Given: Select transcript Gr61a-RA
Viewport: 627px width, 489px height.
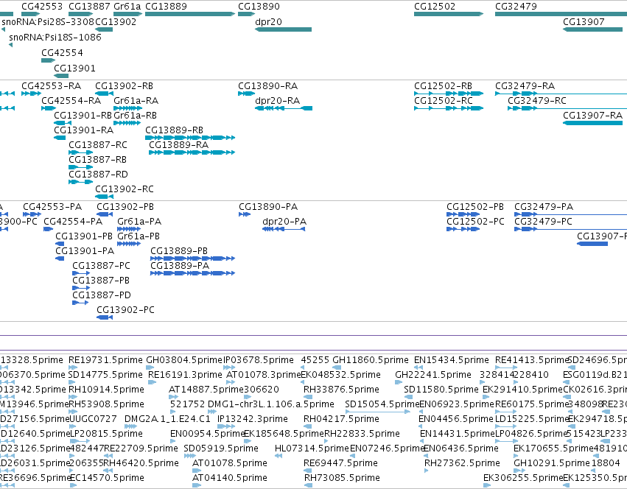Looking at the screenshot, I should (128, 108).
